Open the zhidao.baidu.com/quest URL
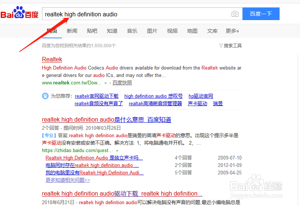The height and width of the screenshot is (206, 300). [77, 151]
